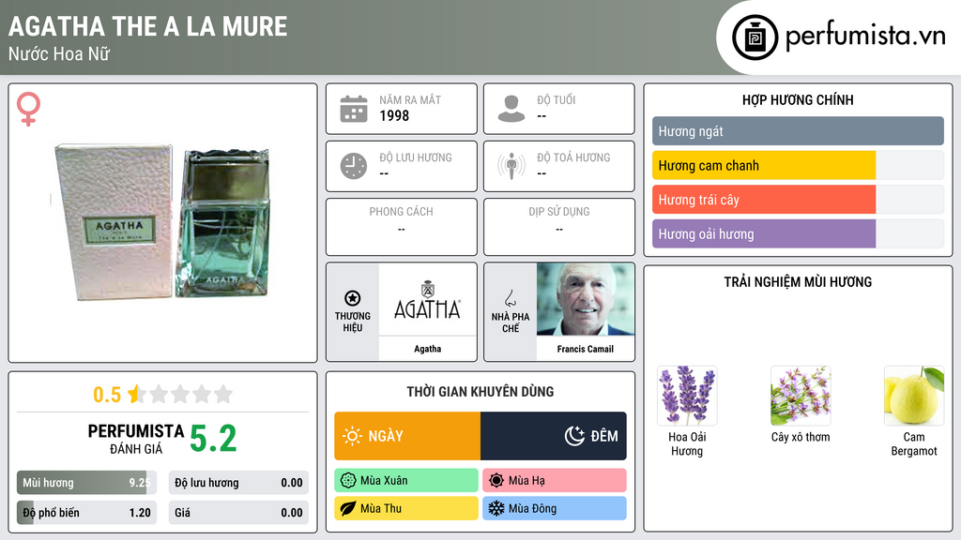
Task: Click the Độ phổ biến 1.20 score bar
Action: tap(86, 513)
